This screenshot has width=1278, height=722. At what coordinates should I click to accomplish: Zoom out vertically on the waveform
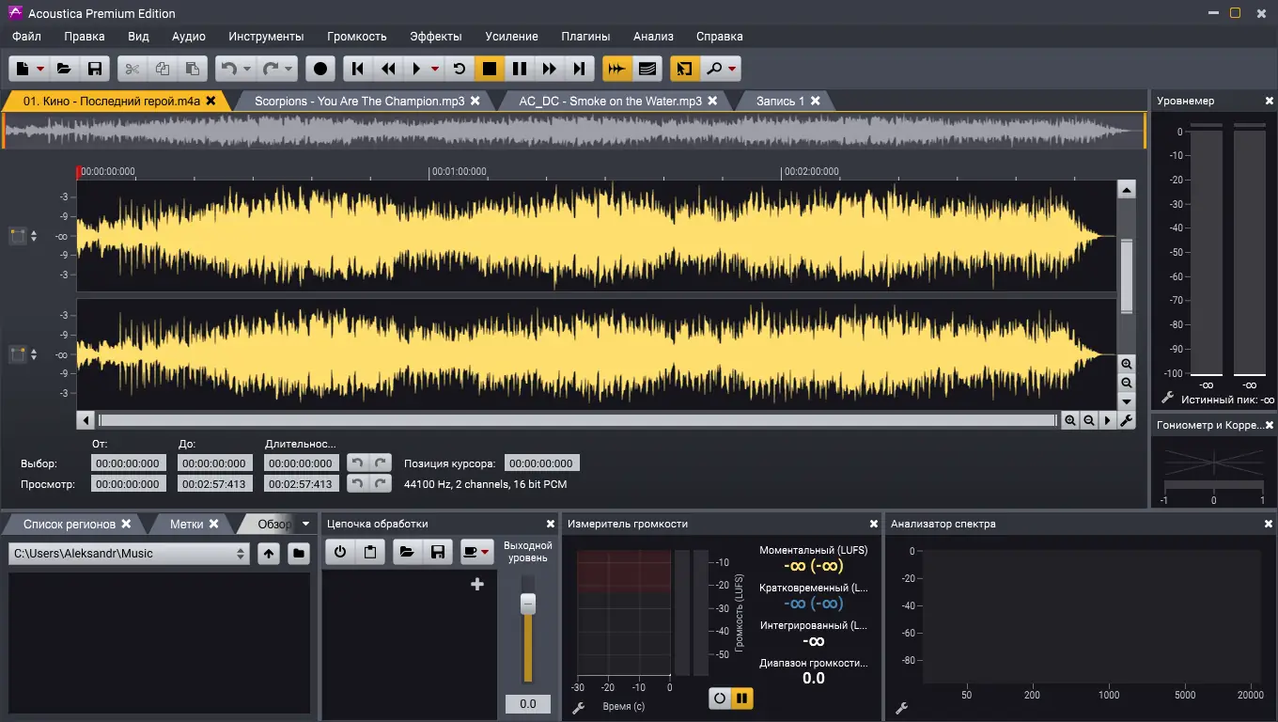coord(1127,384)
